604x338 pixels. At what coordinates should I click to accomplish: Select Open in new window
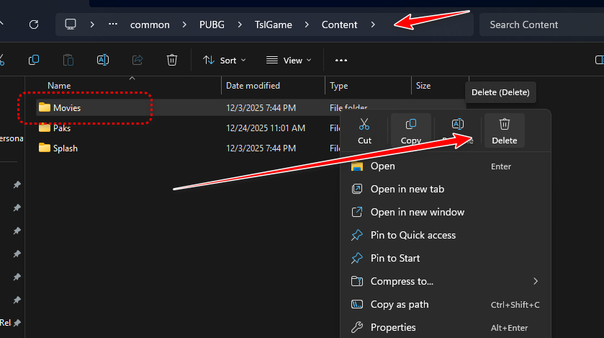(446, 213)
